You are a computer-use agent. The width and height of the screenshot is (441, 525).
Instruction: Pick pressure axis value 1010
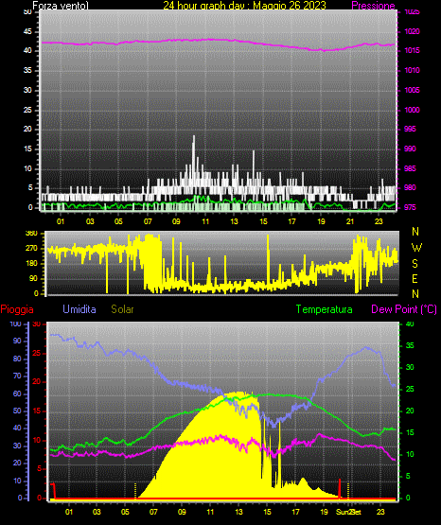pos(412,70)
